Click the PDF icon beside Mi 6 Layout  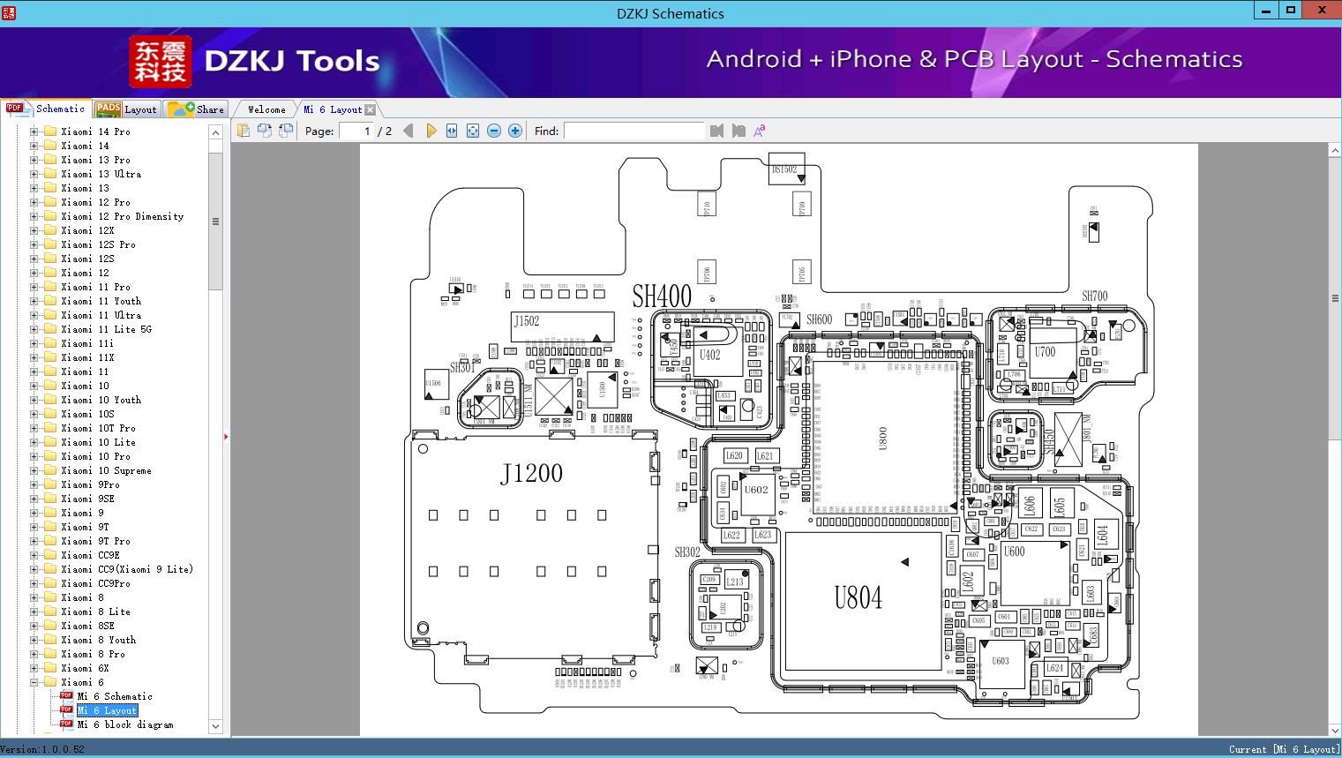point(66,709)
